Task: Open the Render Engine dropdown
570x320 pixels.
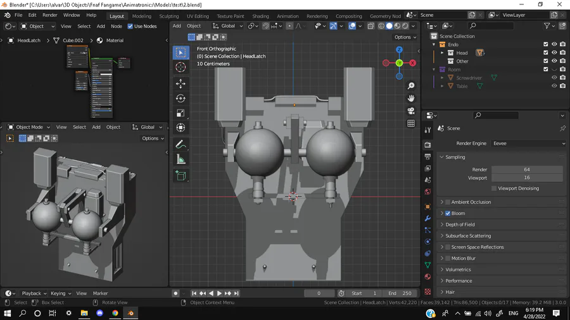Action: click(x=527, y=144)
